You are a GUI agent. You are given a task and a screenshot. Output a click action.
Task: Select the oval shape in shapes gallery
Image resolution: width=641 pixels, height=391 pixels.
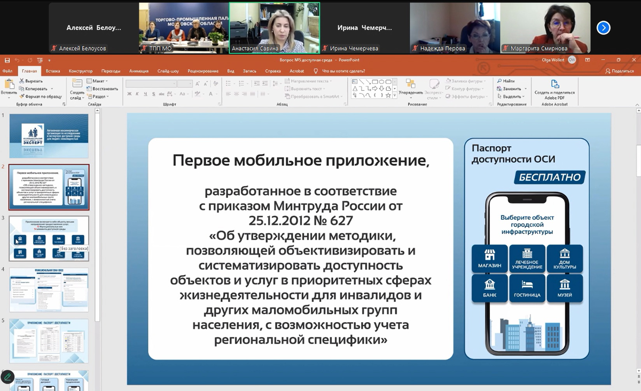click(381, 82)
